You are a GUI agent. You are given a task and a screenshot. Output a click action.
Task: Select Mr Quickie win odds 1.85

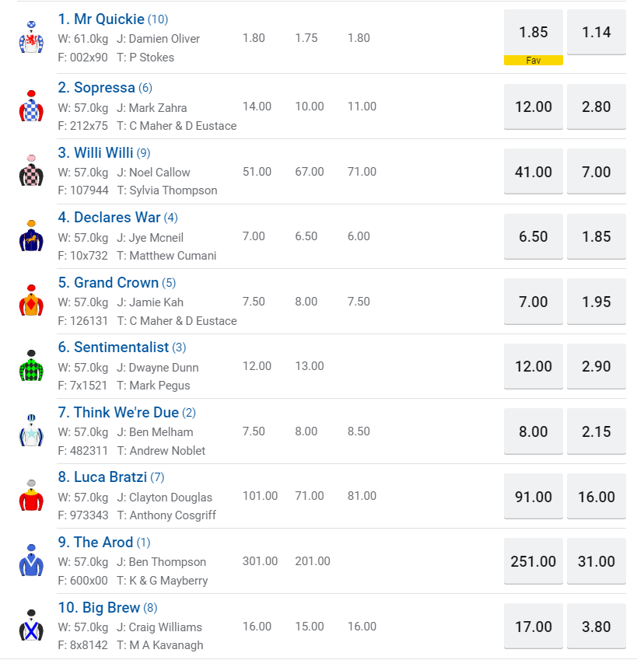point(534,33)
